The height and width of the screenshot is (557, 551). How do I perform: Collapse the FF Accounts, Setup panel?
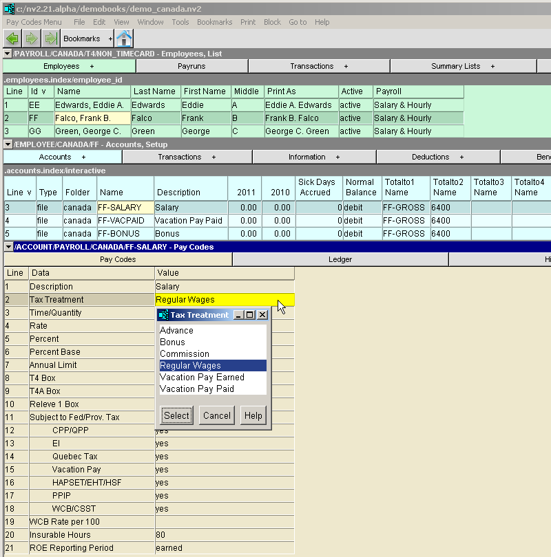8,144
